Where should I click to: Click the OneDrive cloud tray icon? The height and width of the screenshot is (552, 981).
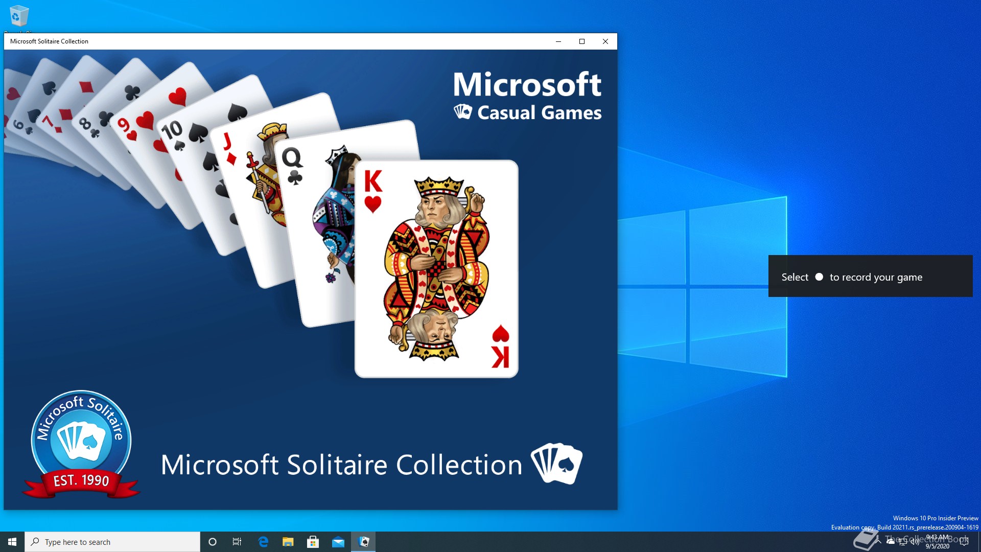pyautogui.click(x=891, y=542)
